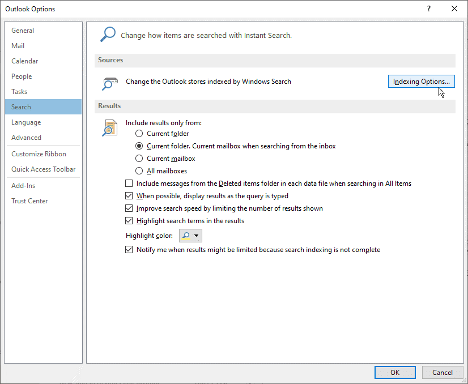Enable including messages from Deleted Items folder

coord(129,183)
